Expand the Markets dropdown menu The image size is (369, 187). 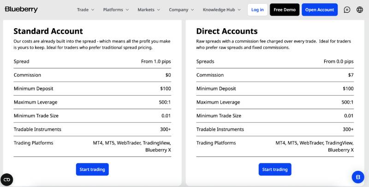[149, 10]
